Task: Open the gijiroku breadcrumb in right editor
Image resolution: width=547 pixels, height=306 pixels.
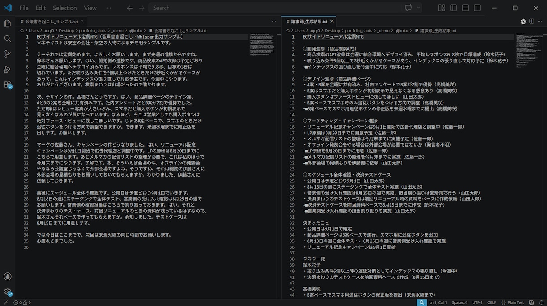Action: point(401,30)
